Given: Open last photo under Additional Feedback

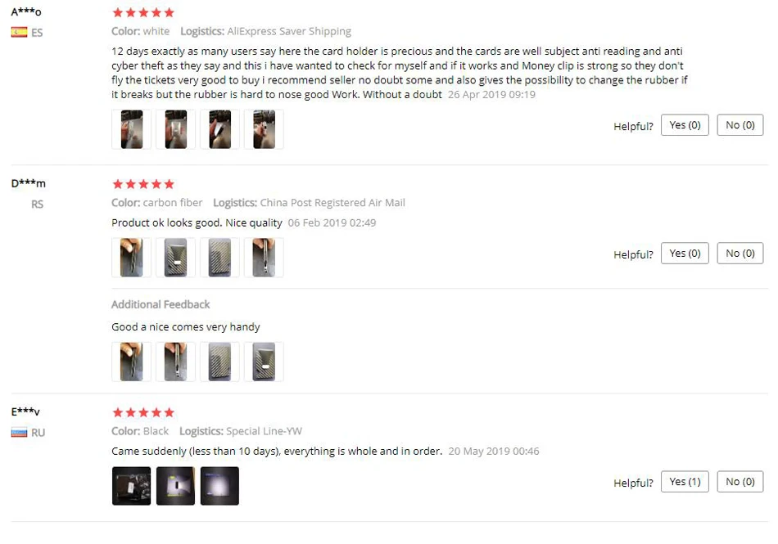Looking at the screenshot, I should point(264,362).
